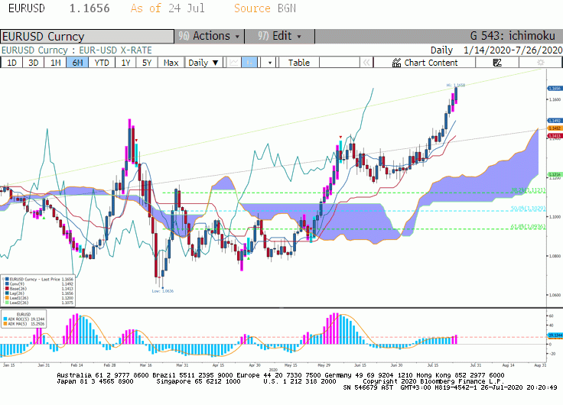Image resolution: width=563 pixels, height=405 pixels.
Task: Click the 61.8% Fibonacci level label
Action: [528, 226]
